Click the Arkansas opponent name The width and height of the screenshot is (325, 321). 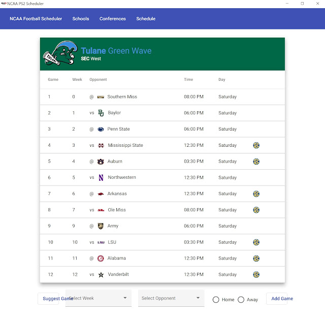117,194
